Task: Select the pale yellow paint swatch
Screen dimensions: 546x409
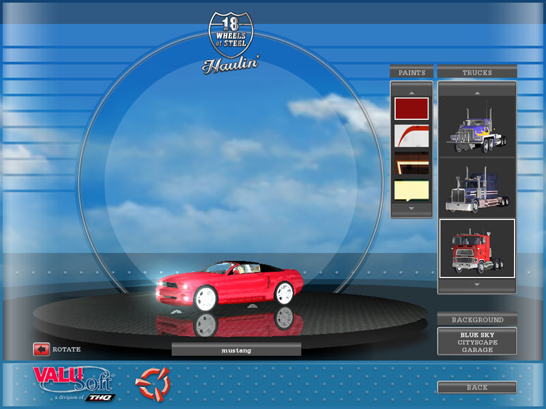Action: pos(412,191)
